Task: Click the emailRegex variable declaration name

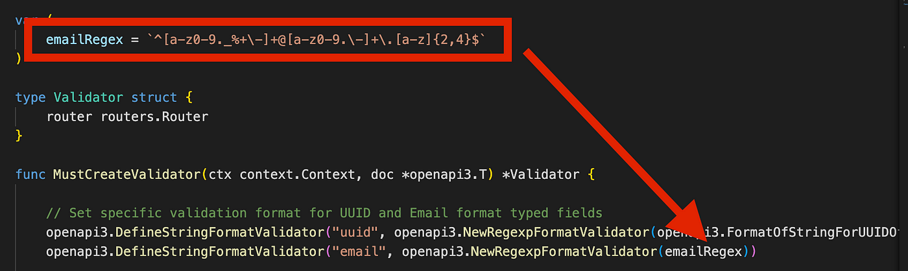Action: (x=84, y=40)
